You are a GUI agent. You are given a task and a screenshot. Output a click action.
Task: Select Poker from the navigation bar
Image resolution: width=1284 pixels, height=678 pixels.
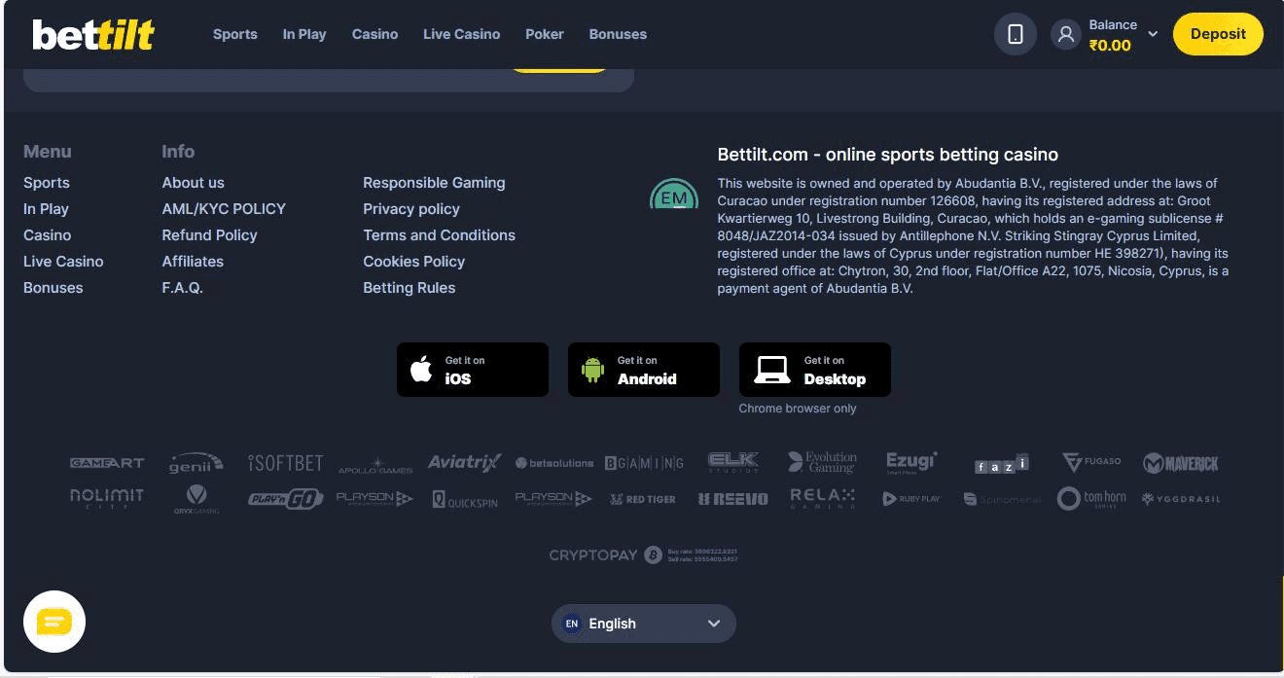pyautogui.click(x=544, y=34)
